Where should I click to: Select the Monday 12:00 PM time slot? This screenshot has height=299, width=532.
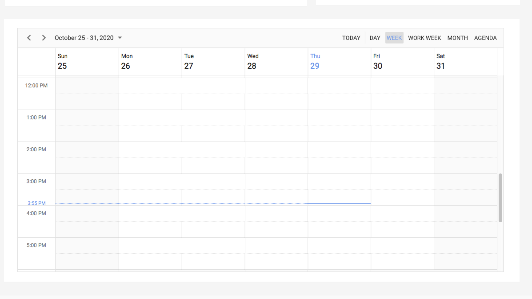click(x=150, y=86)
